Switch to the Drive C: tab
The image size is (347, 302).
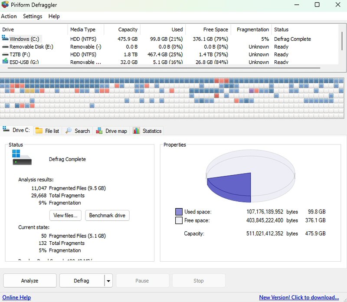pyautogui.click(x=17, y=130)
